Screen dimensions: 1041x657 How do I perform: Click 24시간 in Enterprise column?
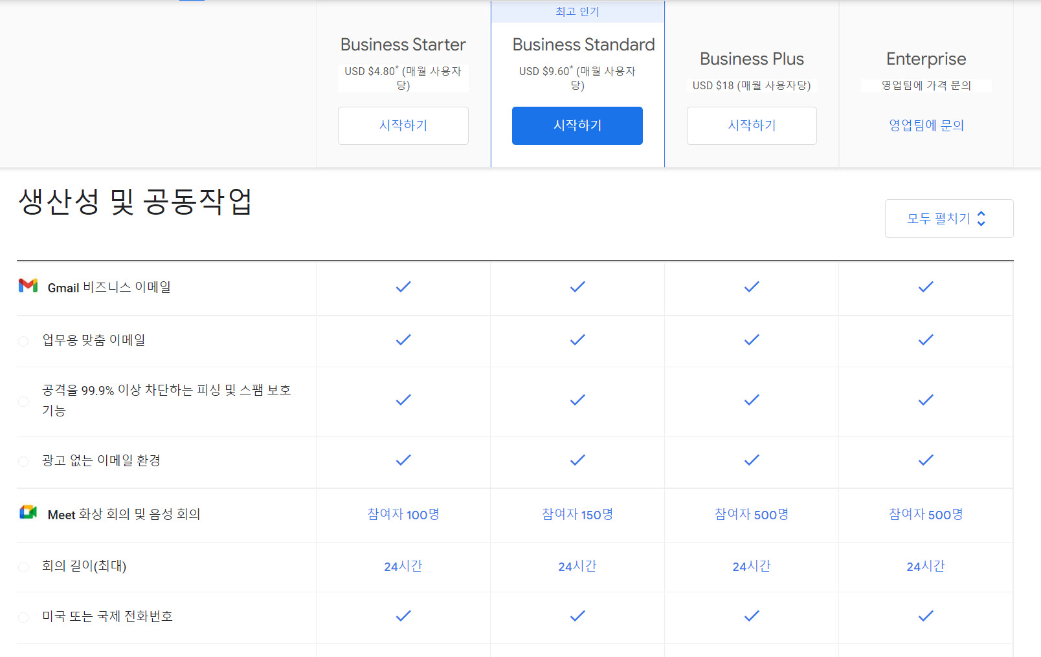pyautogui.click(x=926, y=566)
